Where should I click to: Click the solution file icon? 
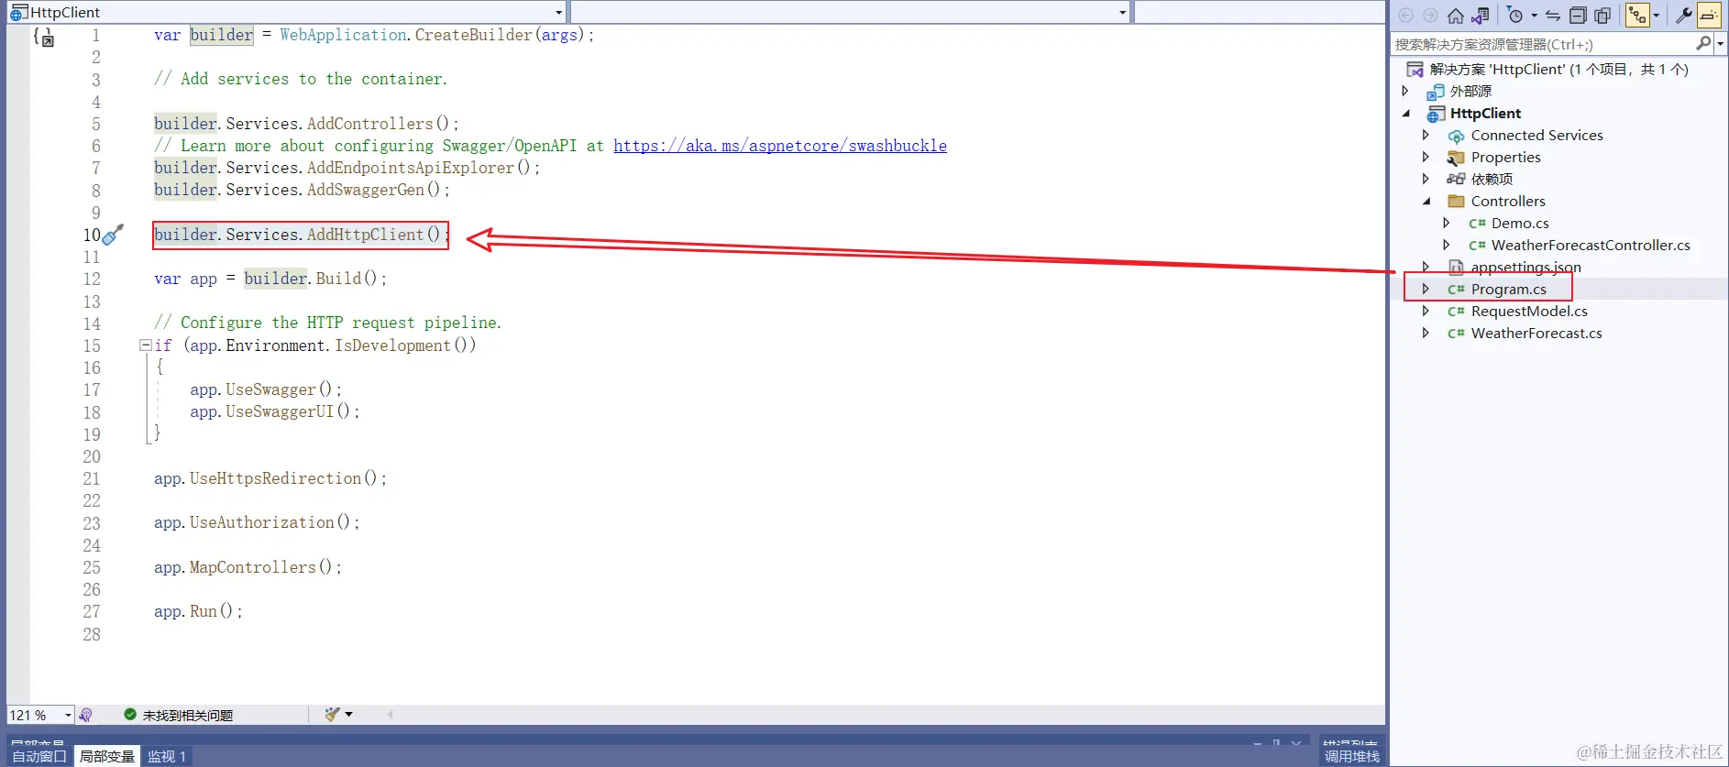1415,69
